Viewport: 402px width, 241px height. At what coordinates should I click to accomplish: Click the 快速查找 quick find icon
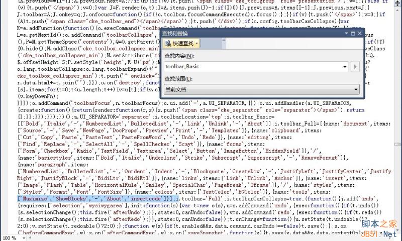pyautogui.click(x=168, y=44)
